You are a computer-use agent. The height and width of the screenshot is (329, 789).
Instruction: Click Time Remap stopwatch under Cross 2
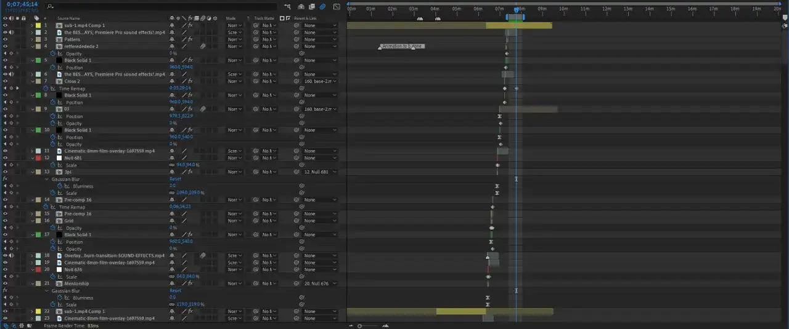[x=46, y=88]
